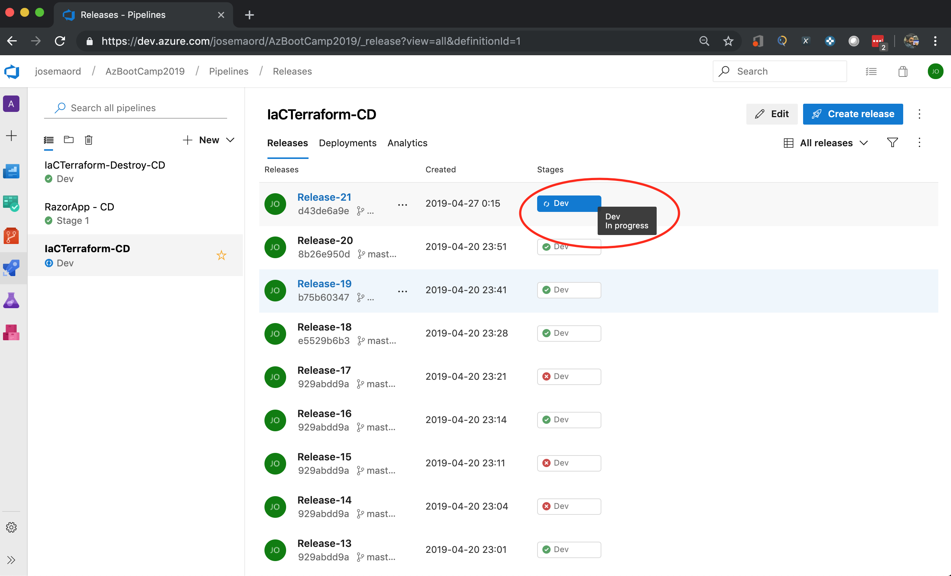Click the recycle bin deleted pipelines icon
Viewport: 951px width, 576px height.
(x=89, y=140)
